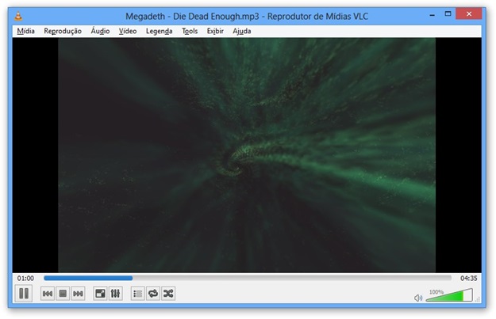Click elapsed time 01:00 label
The height and width of the screenshot is (319, 496).
point(25,279)
